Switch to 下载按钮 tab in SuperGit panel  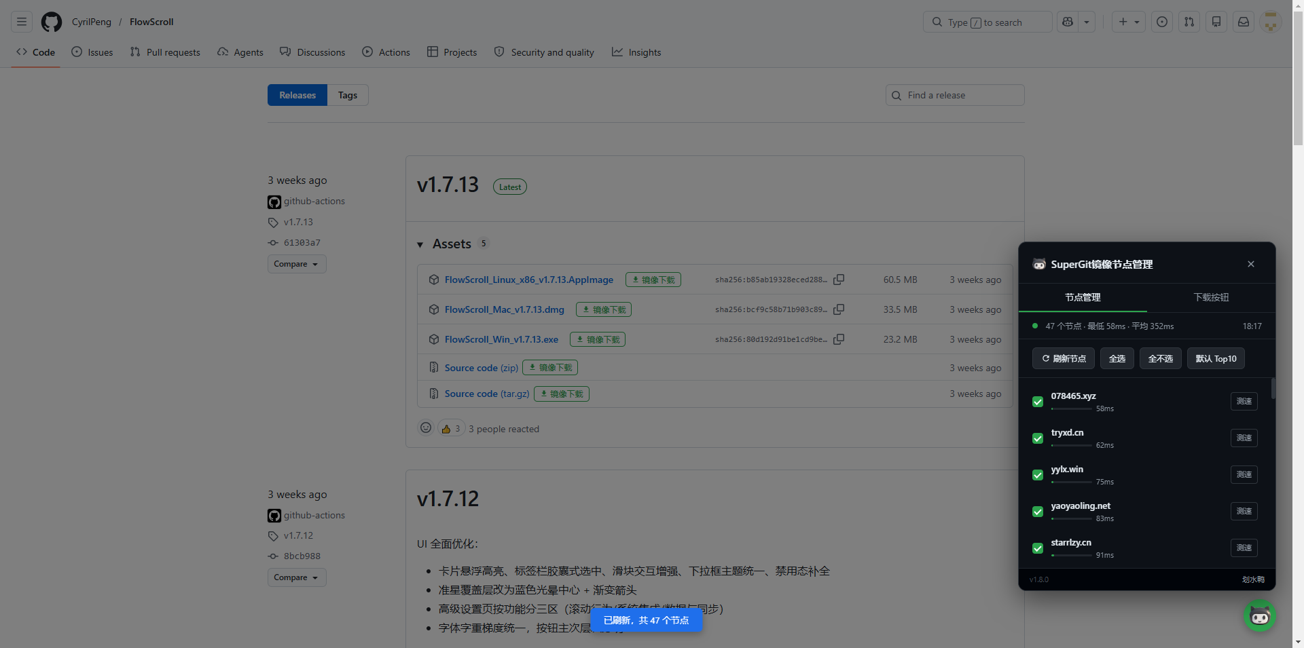pyautogui.click(x=1212, y=297)
